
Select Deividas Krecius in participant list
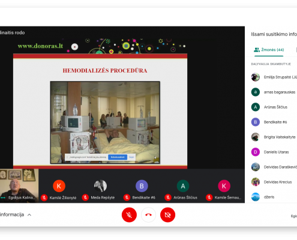274,182
